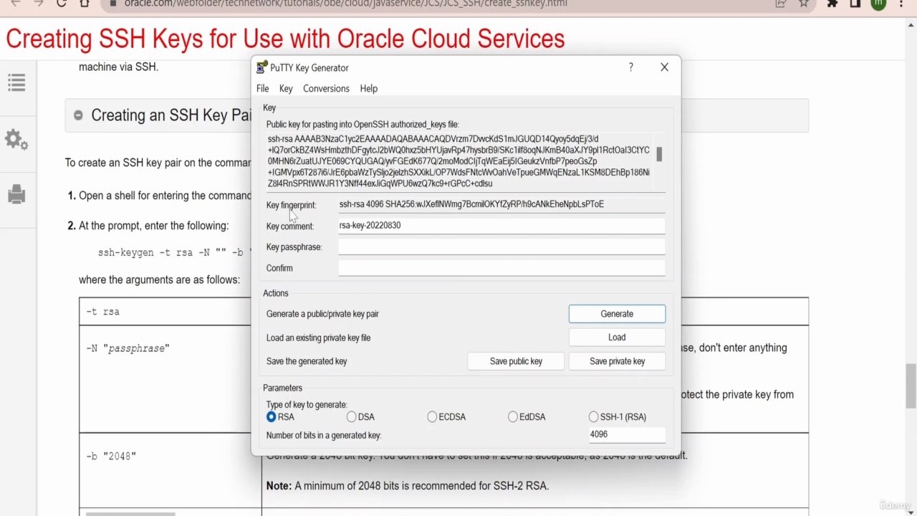917x516 pixels.
Task: Click the public key text box content
Action: (x=459, y=161)
